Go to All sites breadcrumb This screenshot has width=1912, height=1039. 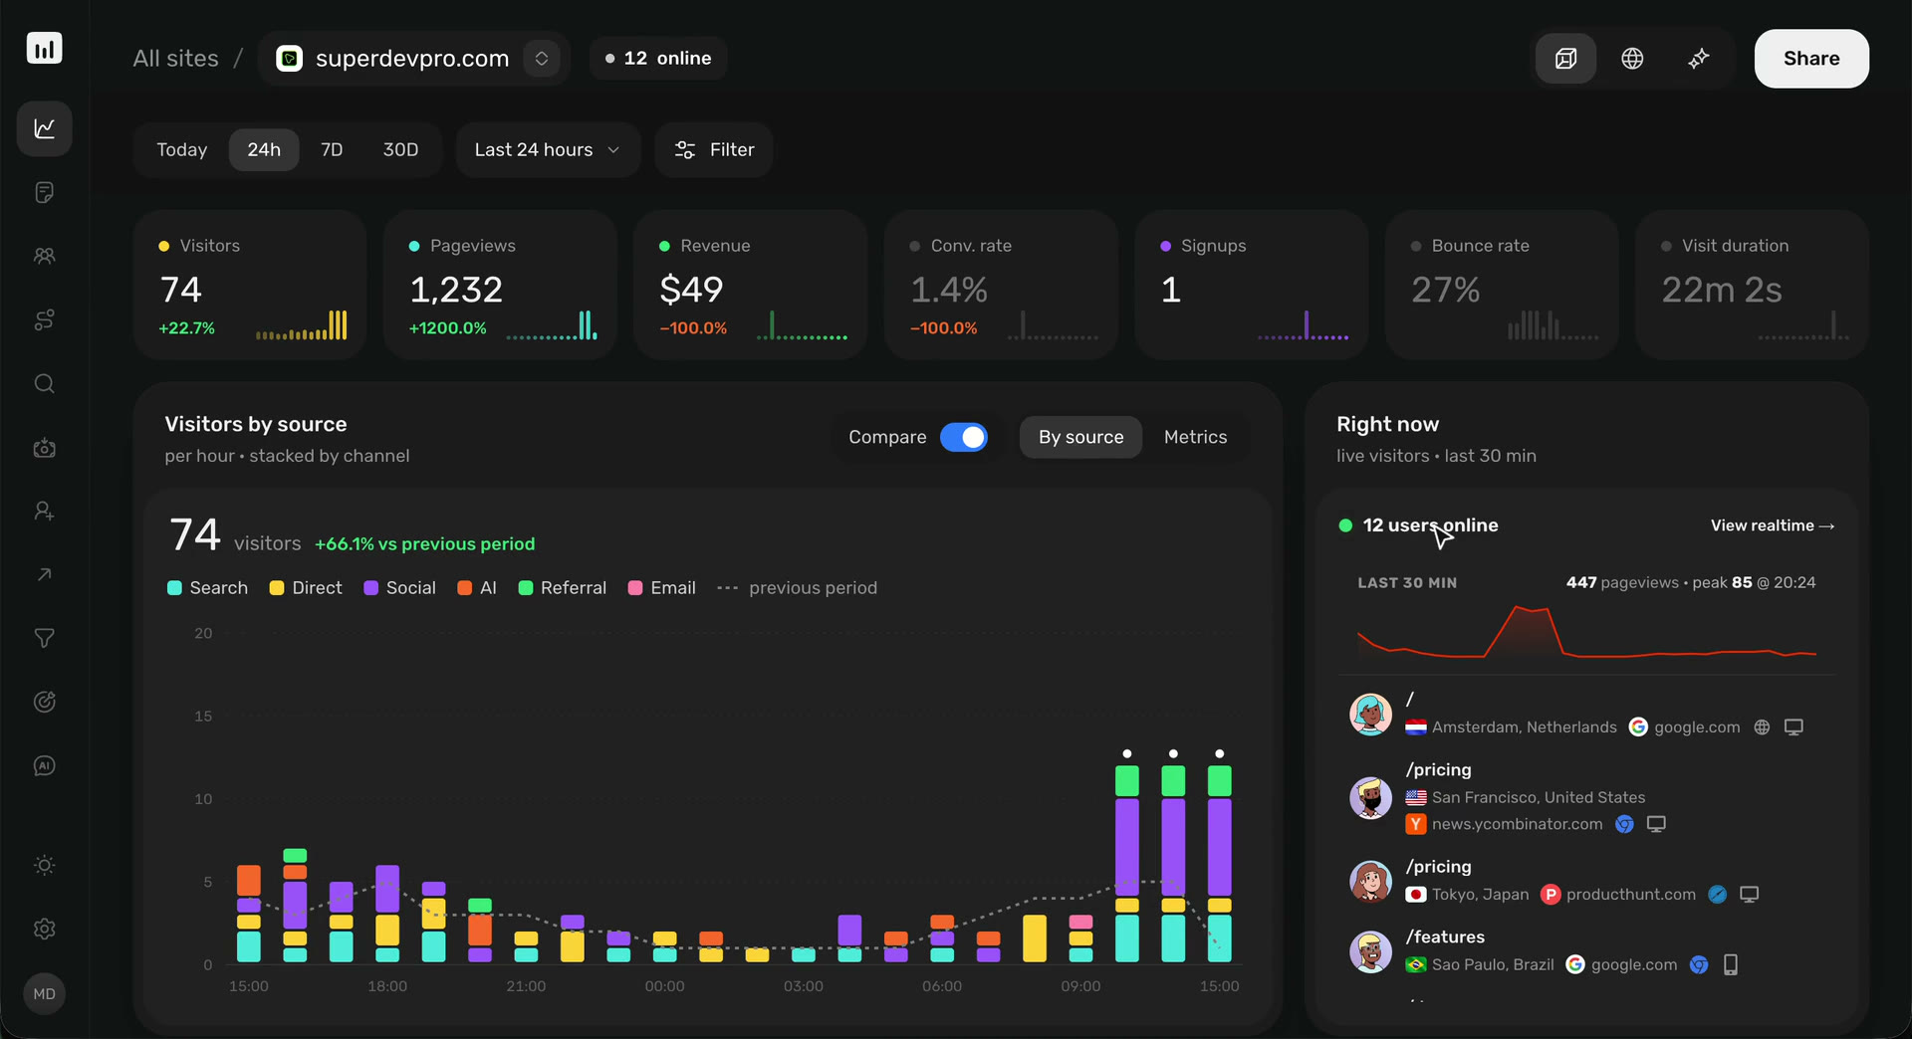point(176,59)
